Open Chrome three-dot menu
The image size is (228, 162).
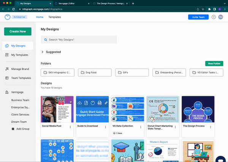[225, 9]
